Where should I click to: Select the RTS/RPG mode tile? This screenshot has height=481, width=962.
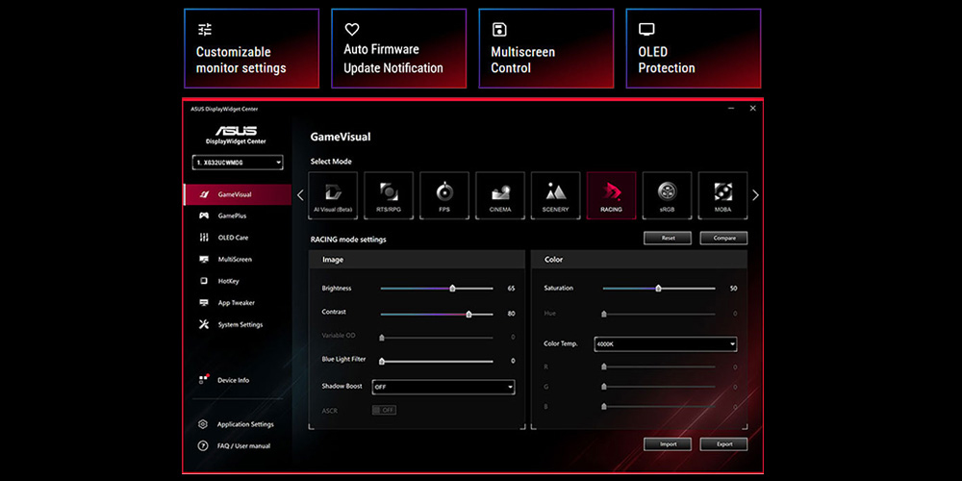pyautogui.click(x=389, y=195)
